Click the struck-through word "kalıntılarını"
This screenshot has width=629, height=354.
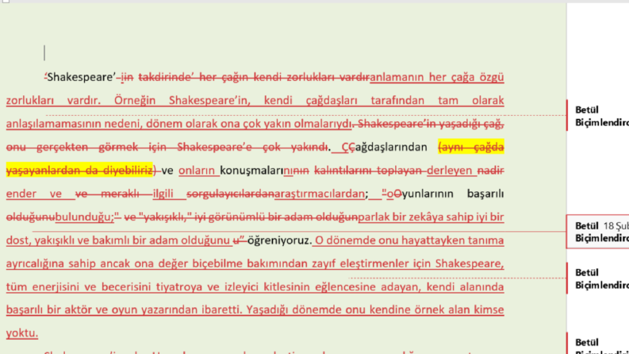(x=343, y=171)
